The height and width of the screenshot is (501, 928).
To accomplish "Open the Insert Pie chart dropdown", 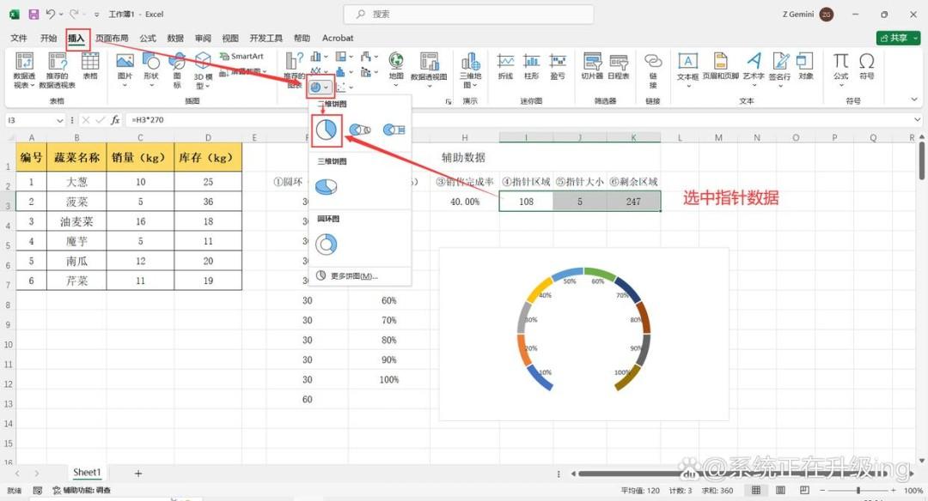I will click(319, 88).
